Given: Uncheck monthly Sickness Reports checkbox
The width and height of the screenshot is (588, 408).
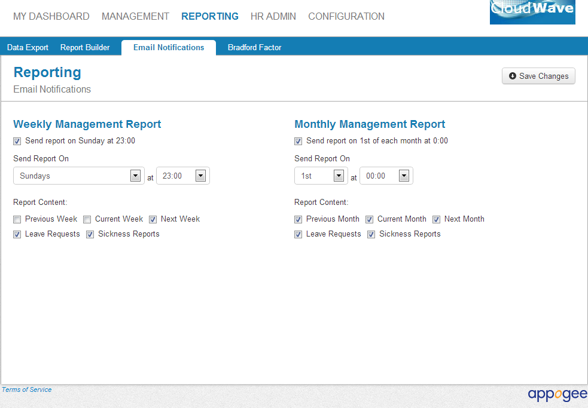Looking at the screenshot, I should click(371, 235).
